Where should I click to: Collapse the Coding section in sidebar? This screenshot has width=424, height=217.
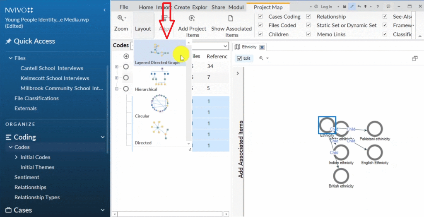click(x=103, y=137)
